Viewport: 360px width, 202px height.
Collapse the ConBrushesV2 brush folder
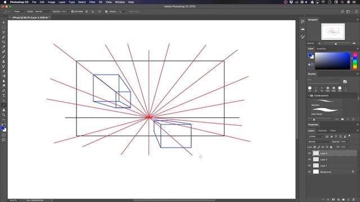point(309,95)
